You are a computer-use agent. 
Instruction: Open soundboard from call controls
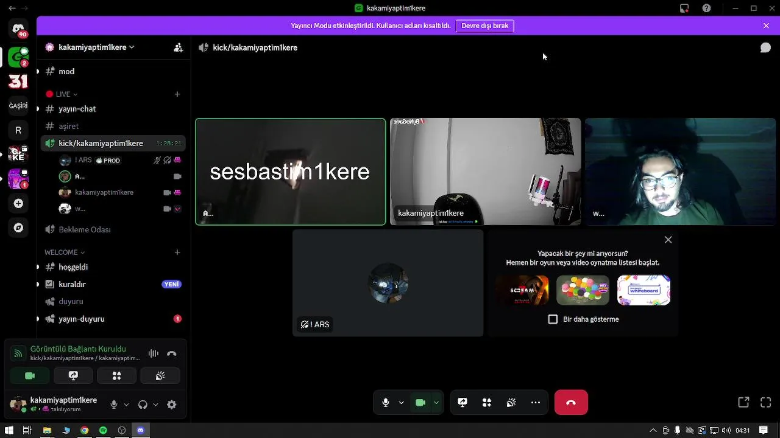tap(511, 403)
